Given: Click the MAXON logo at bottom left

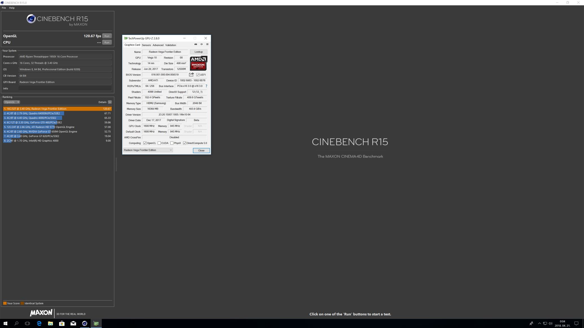Looking at the screenshot, I should [x=41, y=313].
